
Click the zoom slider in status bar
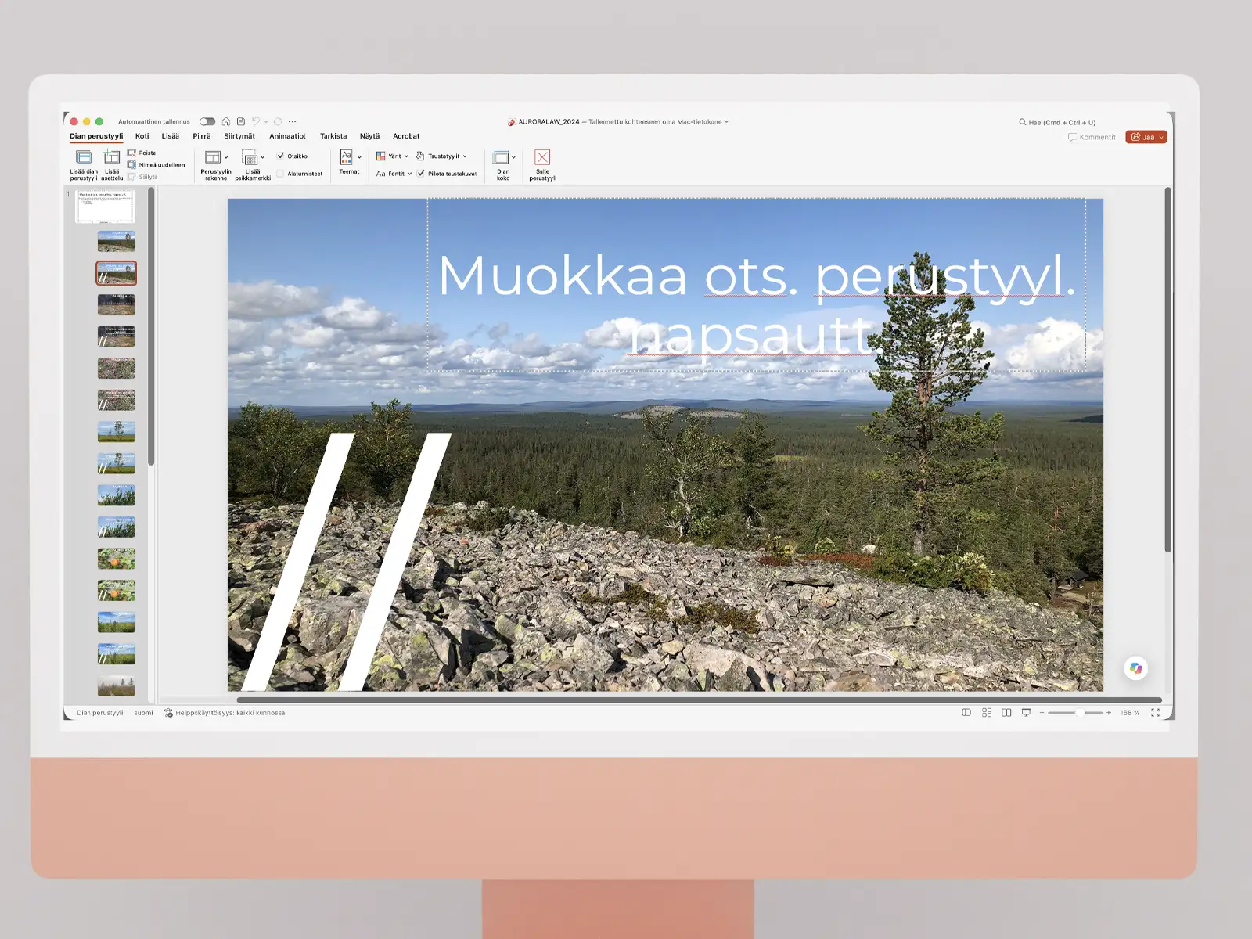click(x=1075, y=713)
